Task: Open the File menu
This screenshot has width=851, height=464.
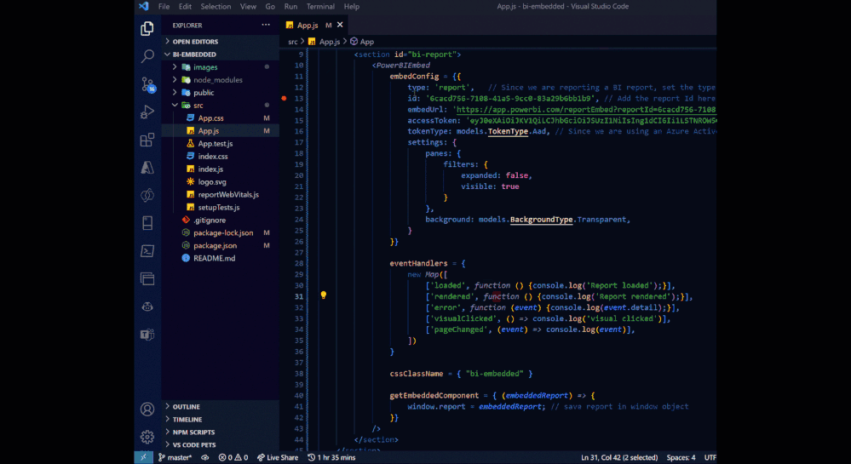Action: pyautogui.click(x=164, y=7)
